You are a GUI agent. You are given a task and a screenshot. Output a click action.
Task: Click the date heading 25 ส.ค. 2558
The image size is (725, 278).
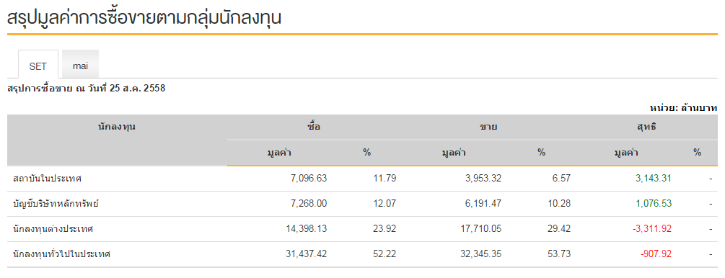(137, 88)
